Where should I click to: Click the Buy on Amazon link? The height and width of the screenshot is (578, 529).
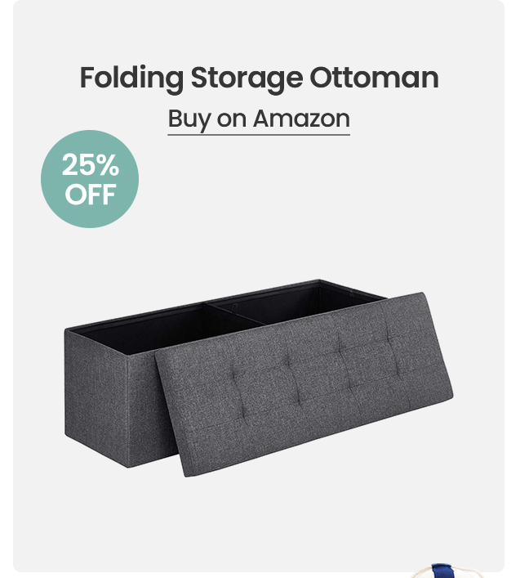click(x=259, y=119)
